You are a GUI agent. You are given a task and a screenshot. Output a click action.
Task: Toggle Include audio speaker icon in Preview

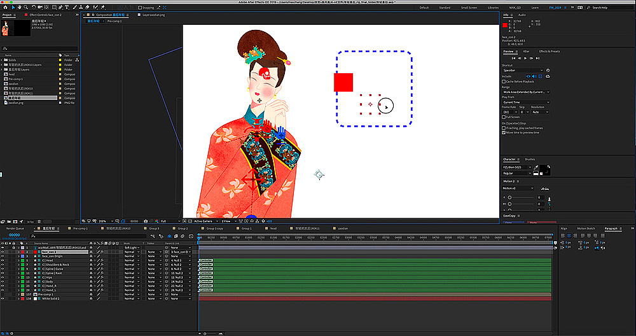[534, 76]
